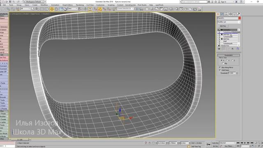The height and width of the screenshot is (148, 263).
Task: Click the Threshold value field
Action: pyautogui.click(x=232, y=73)
